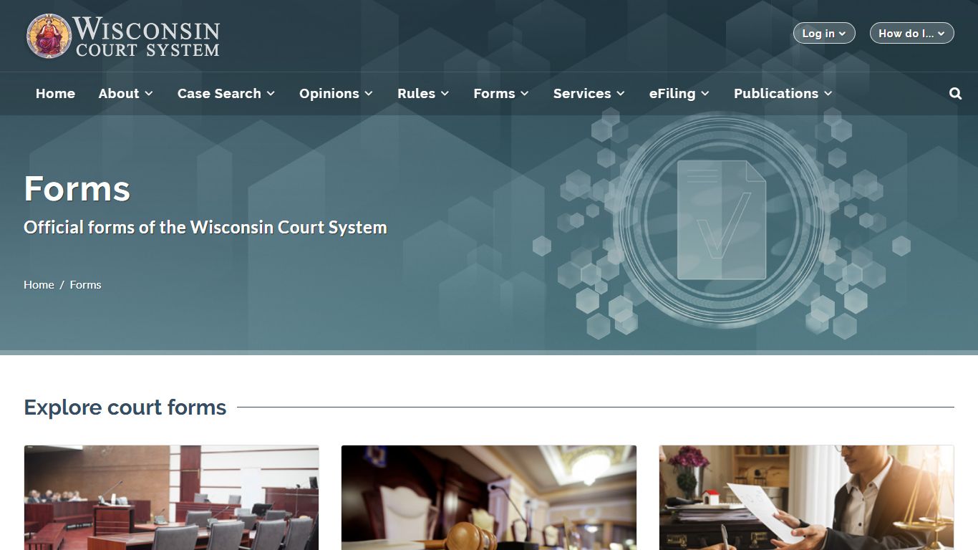Screen dimensions: 978x550
Task: Expand the Case Search menu
Action: coord(226,94)
